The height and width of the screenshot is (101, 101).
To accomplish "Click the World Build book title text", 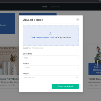I will click(x=95, y=79).
